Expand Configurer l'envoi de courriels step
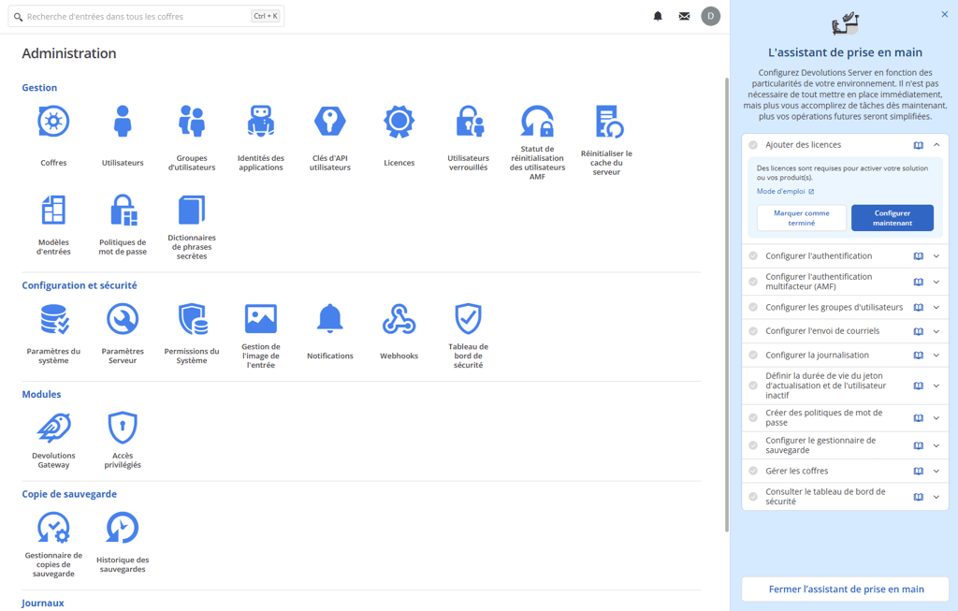Image resolution: width=958 pixels, height=611 pixels. coord(936,331)
